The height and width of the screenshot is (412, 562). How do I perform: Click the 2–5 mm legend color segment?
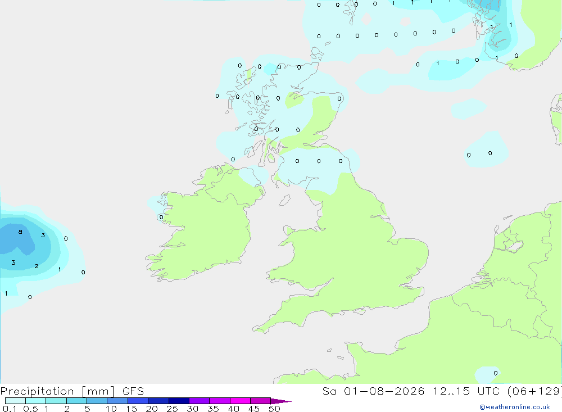pyautogui.click(x=76, y=401)
